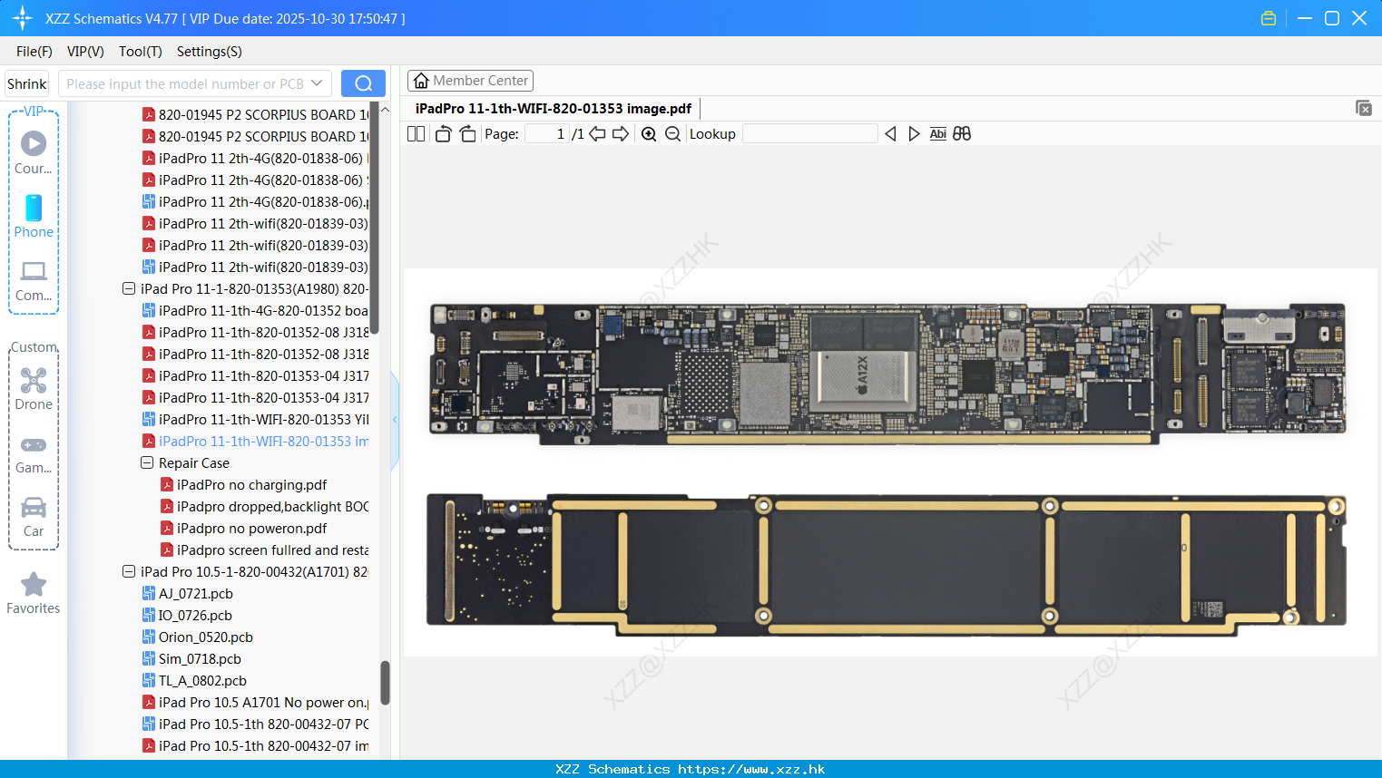
Task: Collapse the iPad Pro 11-1-820-01353 folder
Action: tap(129, 288)
